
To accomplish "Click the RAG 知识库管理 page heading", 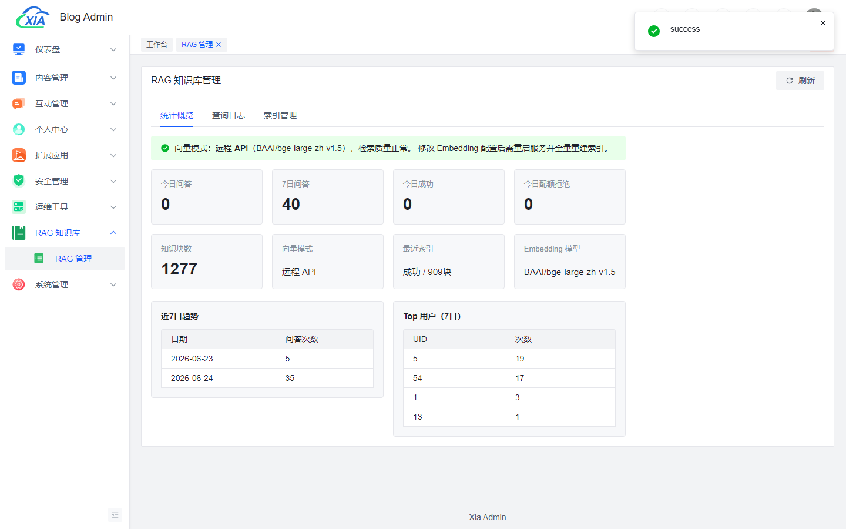I will (186, 81).
